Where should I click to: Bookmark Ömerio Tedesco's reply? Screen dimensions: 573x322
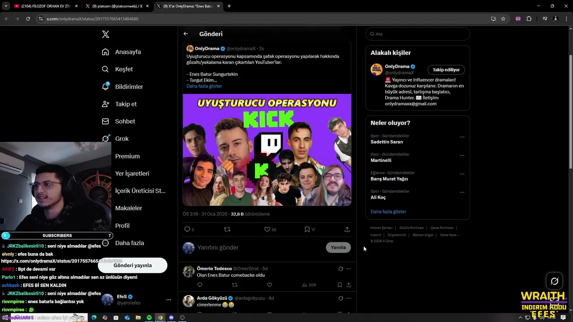340,285
